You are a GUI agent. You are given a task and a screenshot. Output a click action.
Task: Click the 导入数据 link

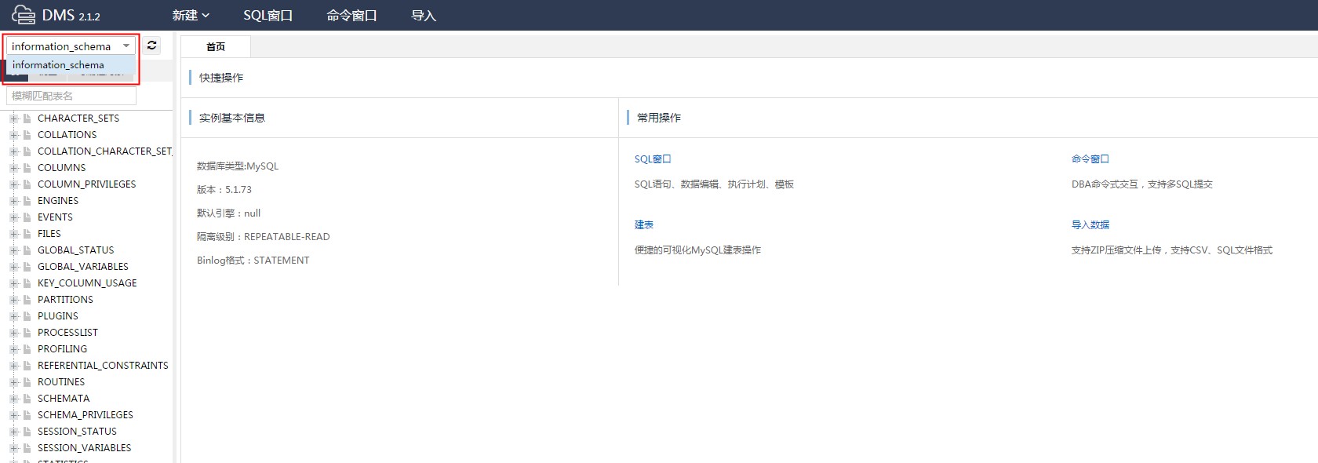tap(1090, 224)
